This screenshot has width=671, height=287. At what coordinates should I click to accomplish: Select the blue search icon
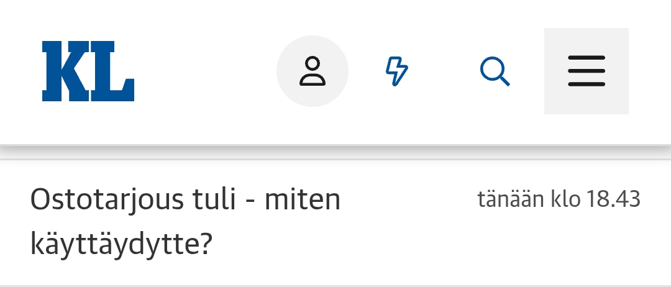[x=495, y=71]
